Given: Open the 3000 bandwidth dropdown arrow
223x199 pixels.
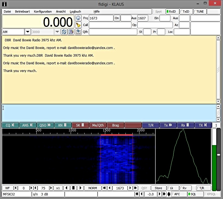Looking at the screenshot, I should pyautogui.click(x=57, y=32).
